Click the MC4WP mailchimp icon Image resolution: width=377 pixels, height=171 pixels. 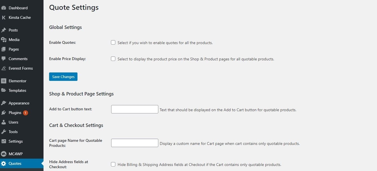coord(3,154)
